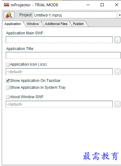Image resolution: width=121 pixels, height=166 pixels.
Task: Close the mProjector window
Action: (x=117, y=5)
